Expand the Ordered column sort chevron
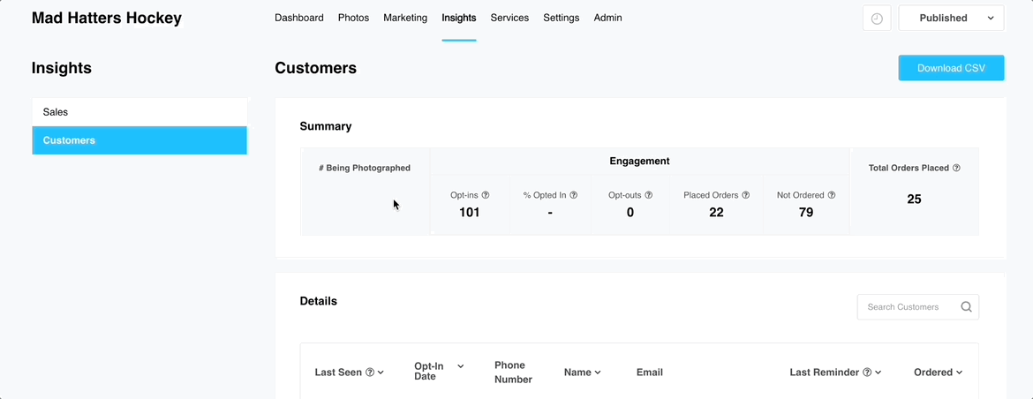 (x=959, y=373)
